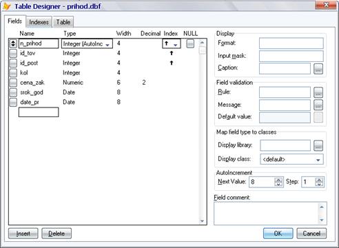Confirm with the OK button

coord(278,234)
